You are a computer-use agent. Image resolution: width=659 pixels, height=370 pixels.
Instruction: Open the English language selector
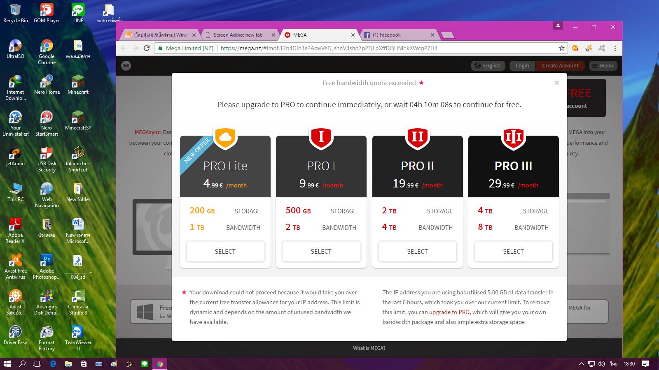488,66
